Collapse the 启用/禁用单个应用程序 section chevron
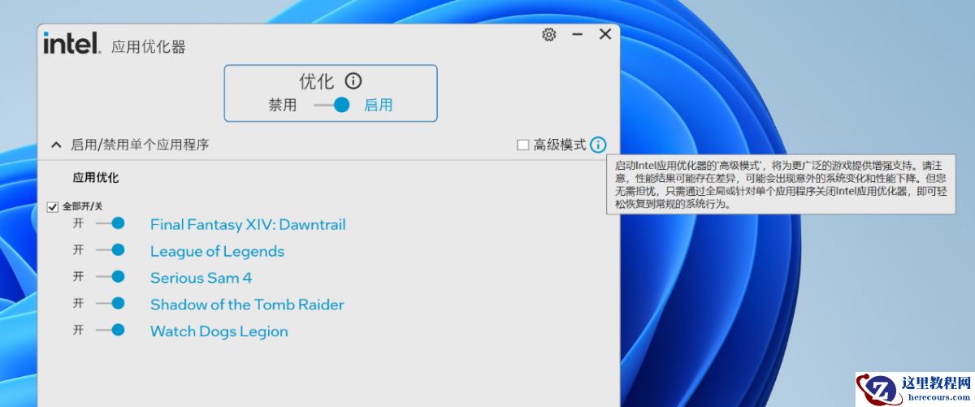 56,145
